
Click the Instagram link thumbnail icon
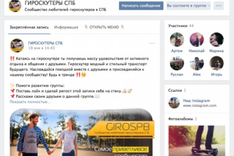[174, 103]
